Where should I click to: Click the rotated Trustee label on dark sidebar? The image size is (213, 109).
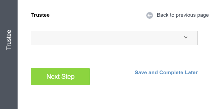click(x=9, y=40)
